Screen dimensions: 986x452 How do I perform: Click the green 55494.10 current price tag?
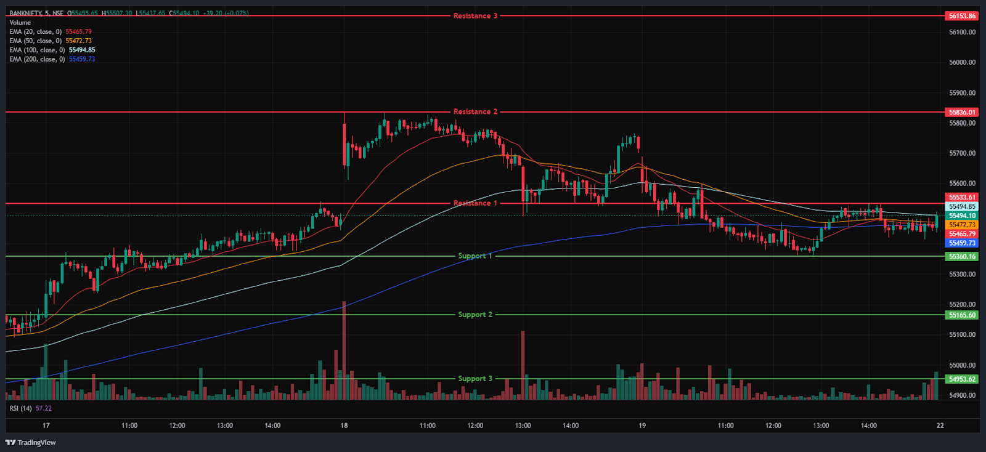point(962,216)
